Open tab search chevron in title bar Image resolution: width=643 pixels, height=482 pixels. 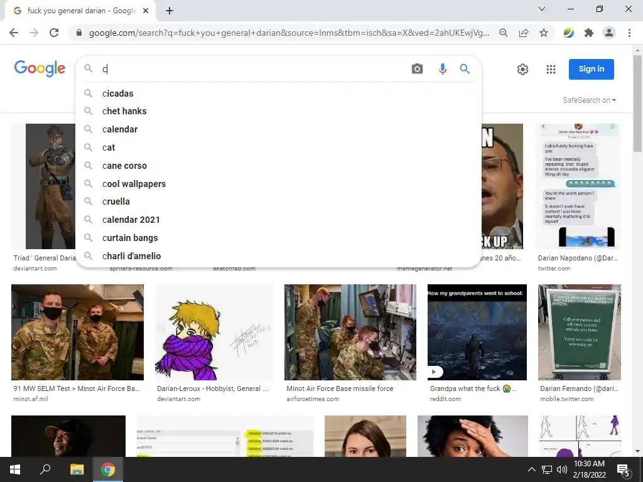tap(542, 9)
